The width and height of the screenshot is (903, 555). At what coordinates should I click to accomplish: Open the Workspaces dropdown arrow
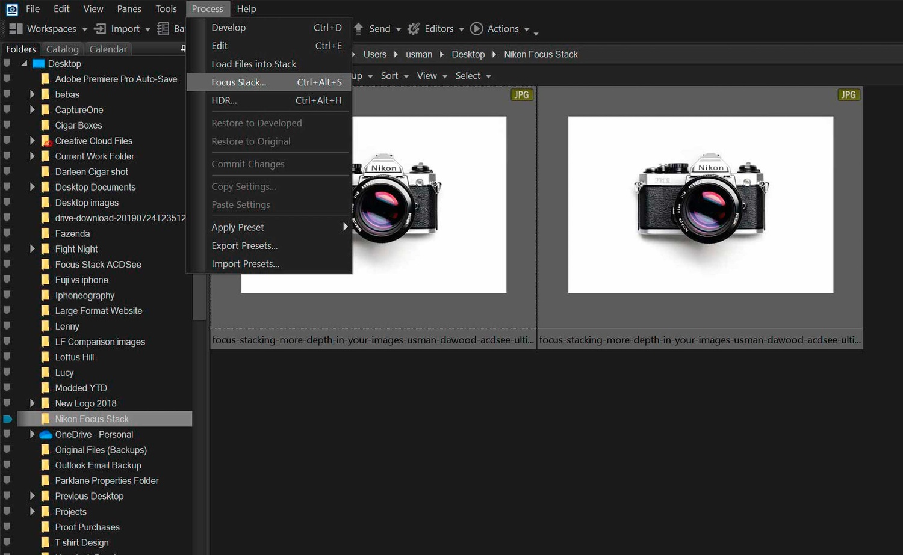click(x=85, y=29)
